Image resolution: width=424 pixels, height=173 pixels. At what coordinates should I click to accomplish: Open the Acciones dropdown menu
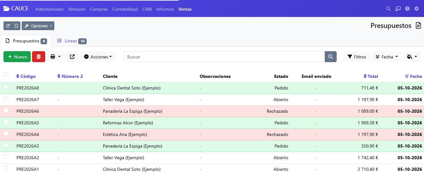pyautogui.click(x=98, y=57)
